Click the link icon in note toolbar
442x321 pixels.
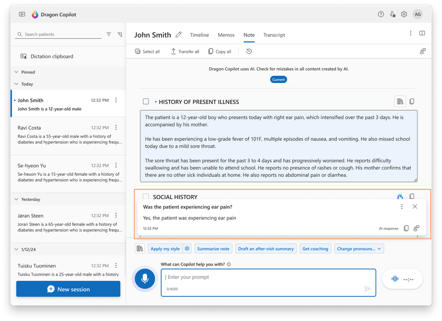tap(423, 51)
